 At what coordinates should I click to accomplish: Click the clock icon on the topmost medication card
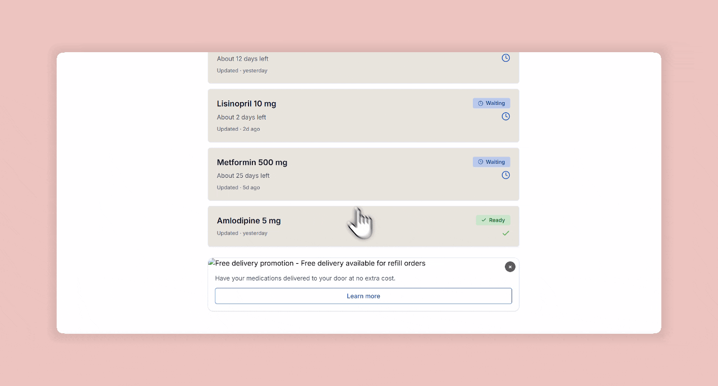[x=505, y=58]
